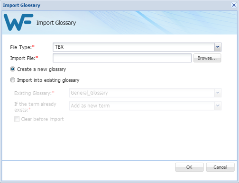Click the Import Glossary title bar text
This screenshot has height=183, width=239.
click(21, 5)
